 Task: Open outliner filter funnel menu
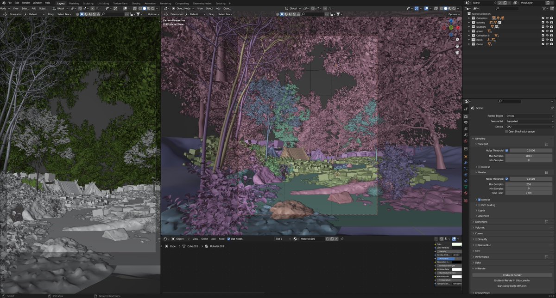coord(545,8)
